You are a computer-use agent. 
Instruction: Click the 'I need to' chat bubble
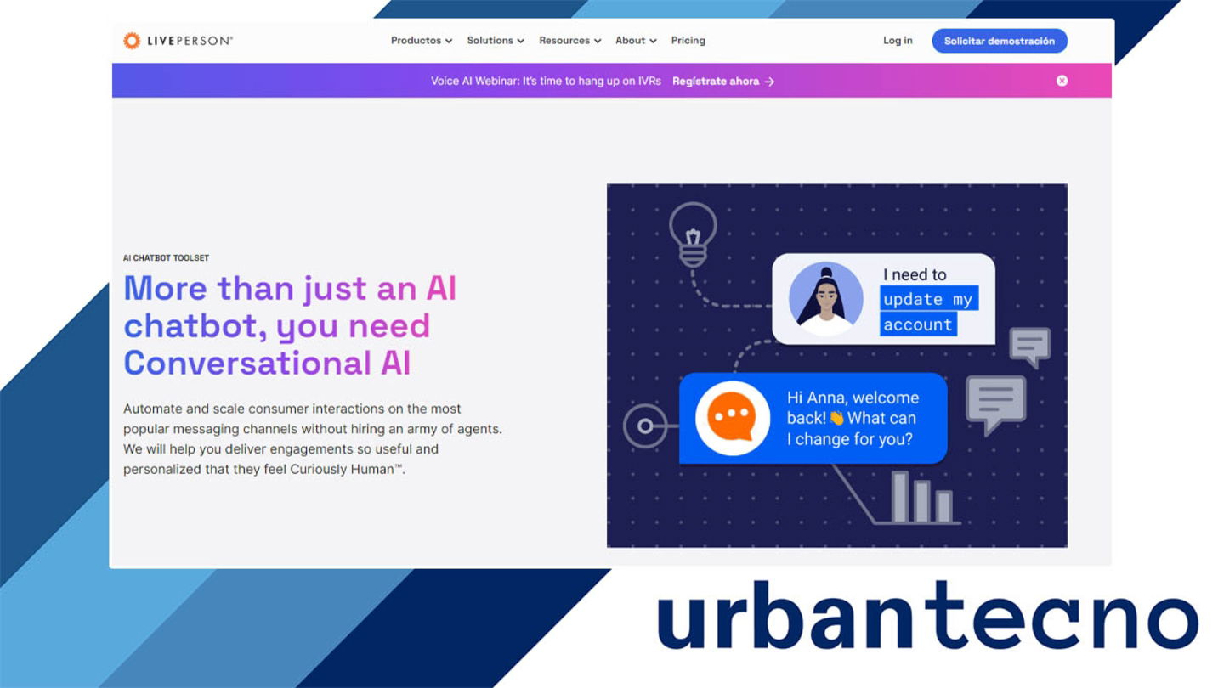click(x=884, y=299)
